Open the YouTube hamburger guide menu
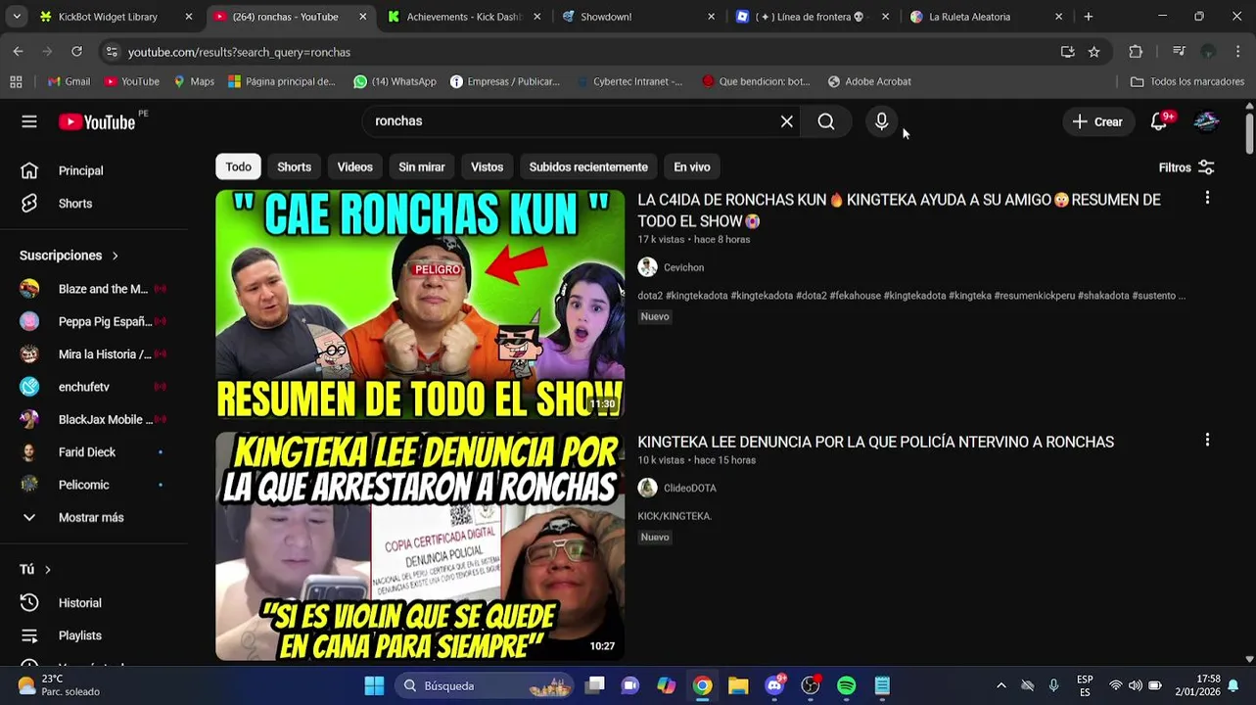The image size is (1256, 705). (x=29, y=121)
